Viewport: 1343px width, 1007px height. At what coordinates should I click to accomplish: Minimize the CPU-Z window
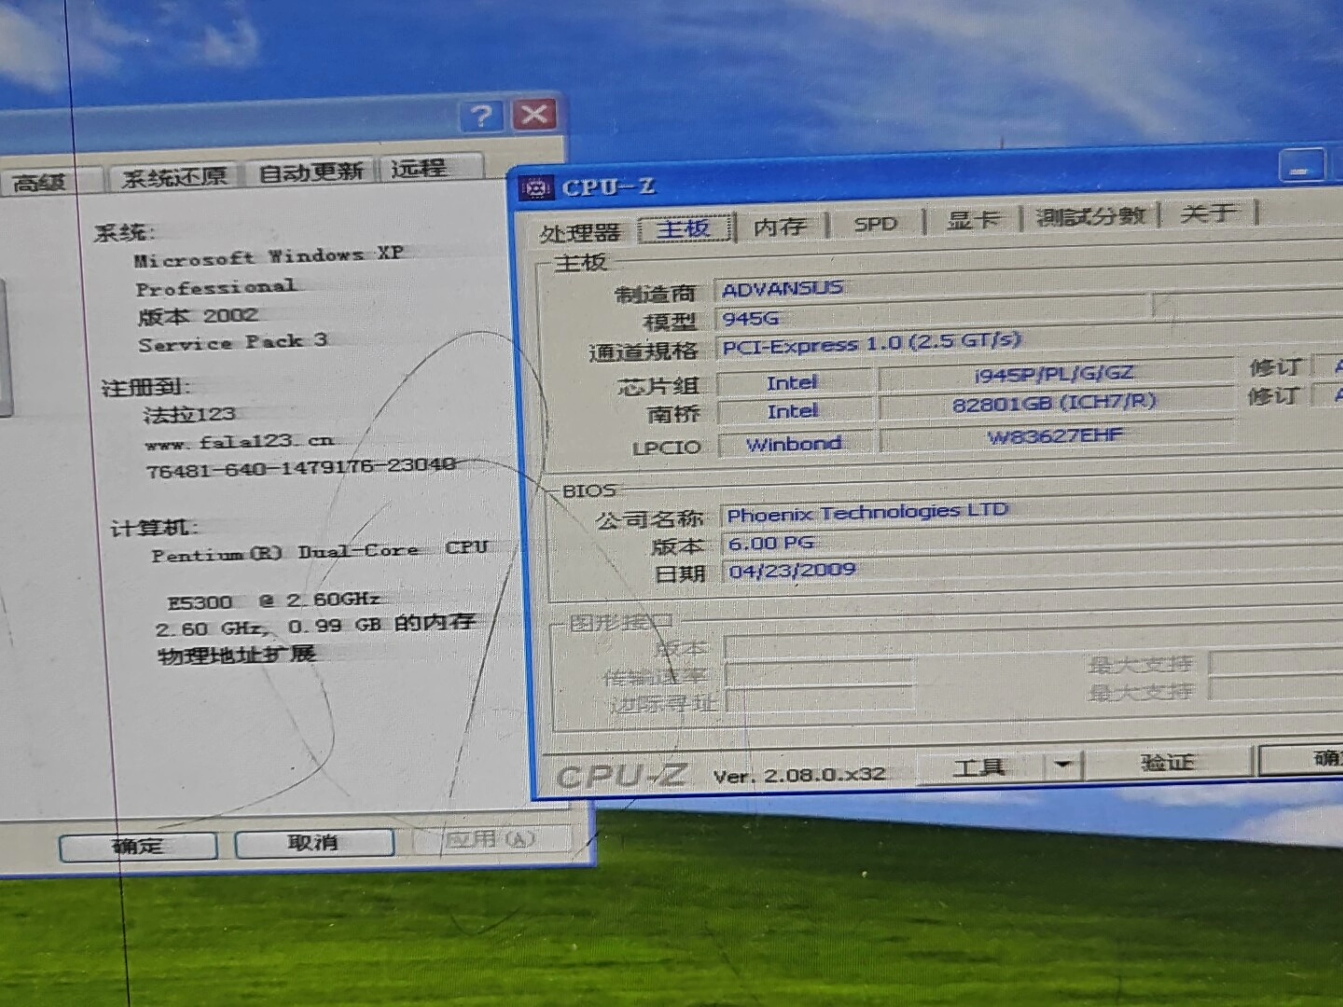point(1301,168)
